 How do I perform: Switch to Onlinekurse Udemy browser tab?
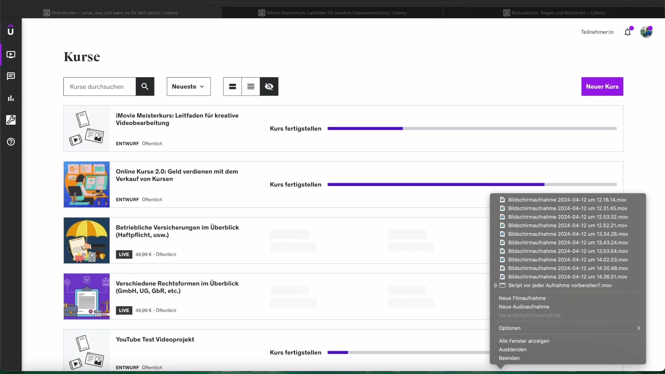click(x=111, y=13)
